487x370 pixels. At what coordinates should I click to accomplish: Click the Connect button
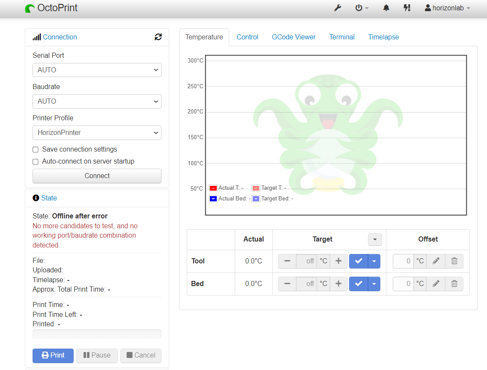coord(97,176)
